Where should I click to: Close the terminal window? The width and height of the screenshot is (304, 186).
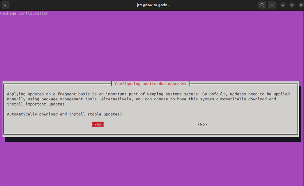pyautogui.click(x=301, y=5)
